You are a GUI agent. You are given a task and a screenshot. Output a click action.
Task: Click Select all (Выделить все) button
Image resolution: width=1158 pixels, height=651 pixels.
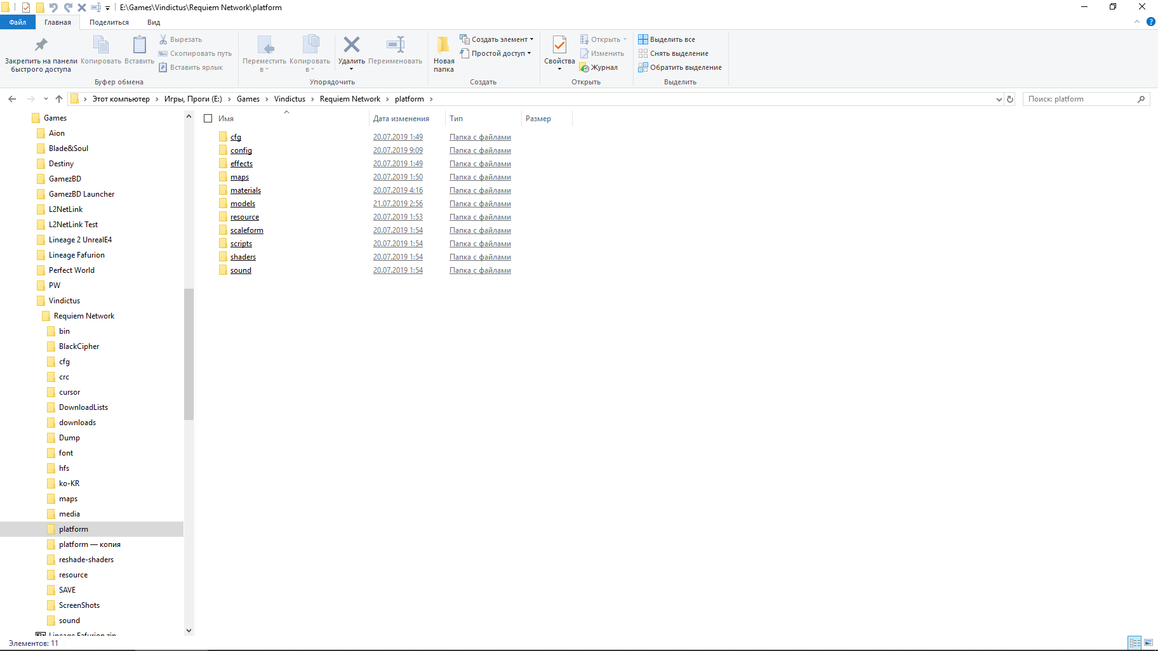pyautogui.click(x=667, y=39)
